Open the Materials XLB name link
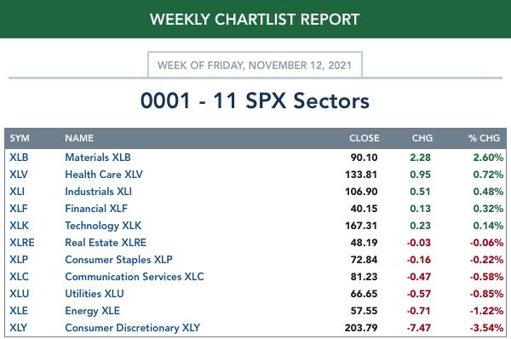This screenshot has width=511, height=339. click(98, 158)
